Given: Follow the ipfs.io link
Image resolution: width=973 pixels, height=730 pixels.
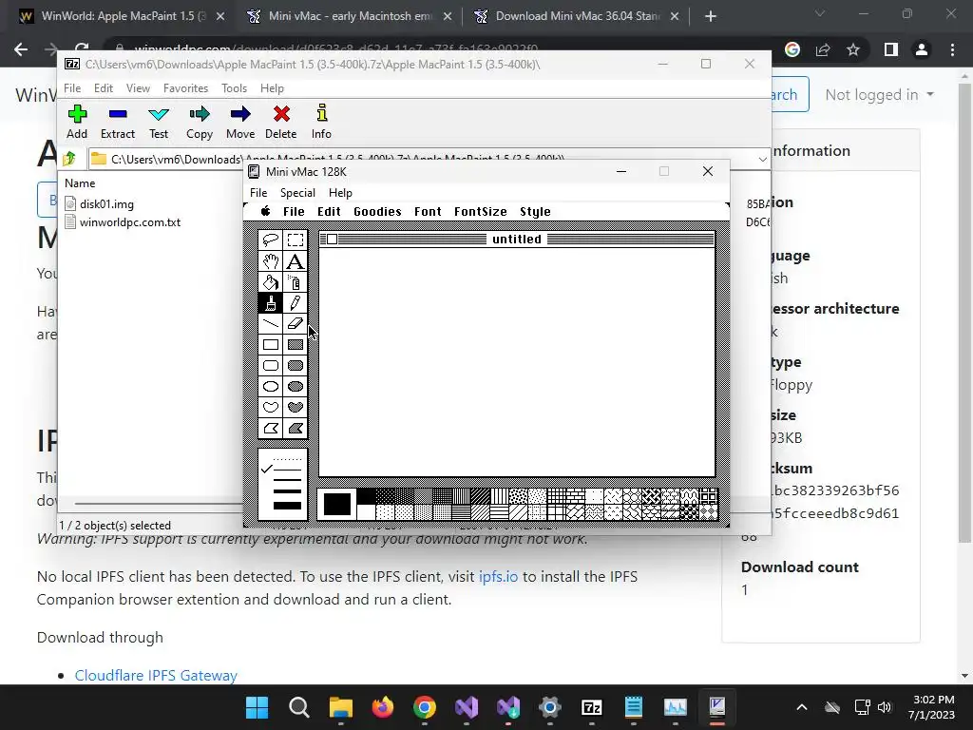Looking at the screenshot, I should [x=498, y=576].
